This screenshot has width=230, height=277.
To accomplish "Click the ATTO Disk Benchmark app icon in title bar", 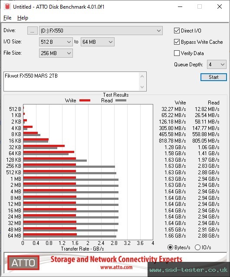I will click(7, 7).
